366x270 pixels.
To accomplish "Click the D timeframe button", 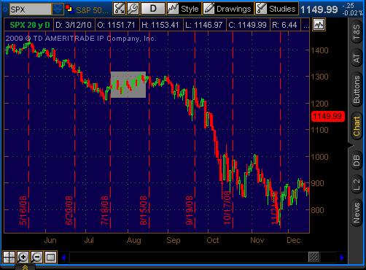I will pyautogui.click(x=153, y=9).
